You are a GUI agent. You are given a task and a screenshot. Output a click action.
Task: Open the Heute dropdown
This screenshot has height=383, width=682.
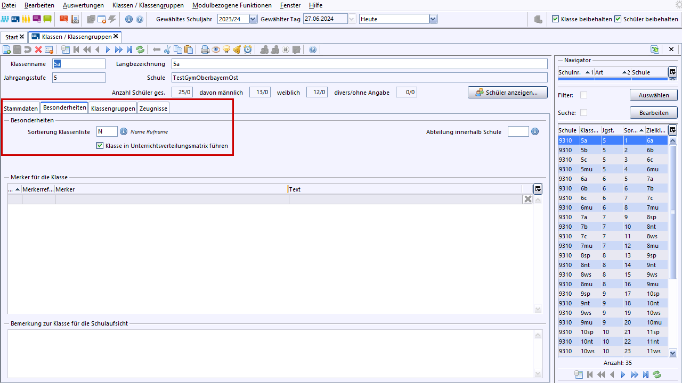pyautogui.click(x=433, y=19)
